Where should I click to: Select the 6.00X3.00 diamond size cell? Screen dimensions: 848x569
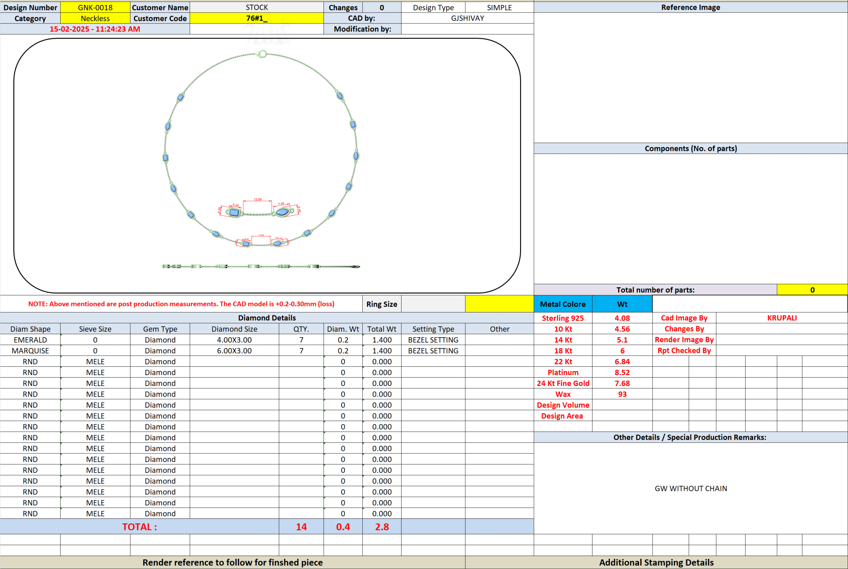[x=234, y=351]
